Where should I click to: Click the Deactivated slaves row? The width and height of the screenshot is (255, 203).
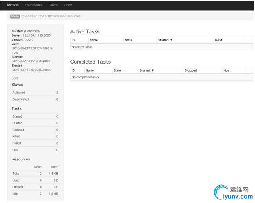(35, 99)
